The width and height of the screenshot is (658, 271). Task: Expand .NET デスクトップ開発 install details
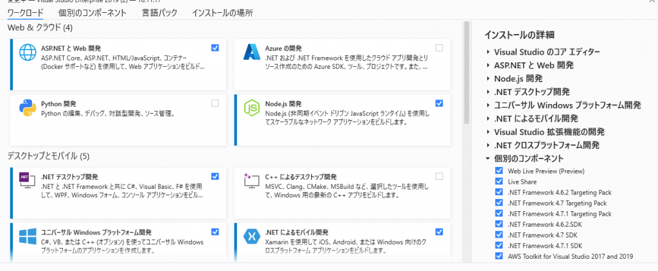488,92
